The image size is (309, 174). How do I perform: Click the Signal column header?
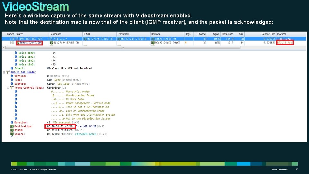216,34
